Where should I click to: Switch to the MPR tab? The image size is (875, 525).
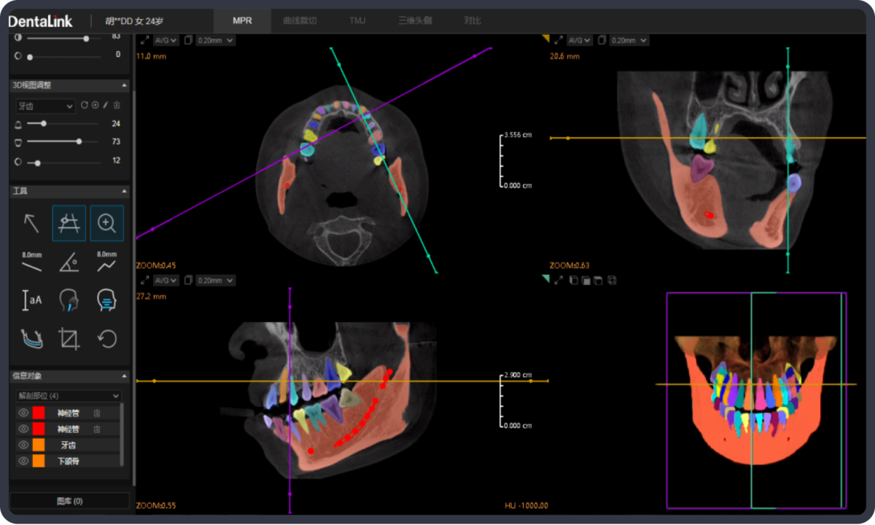coord(242,20)
